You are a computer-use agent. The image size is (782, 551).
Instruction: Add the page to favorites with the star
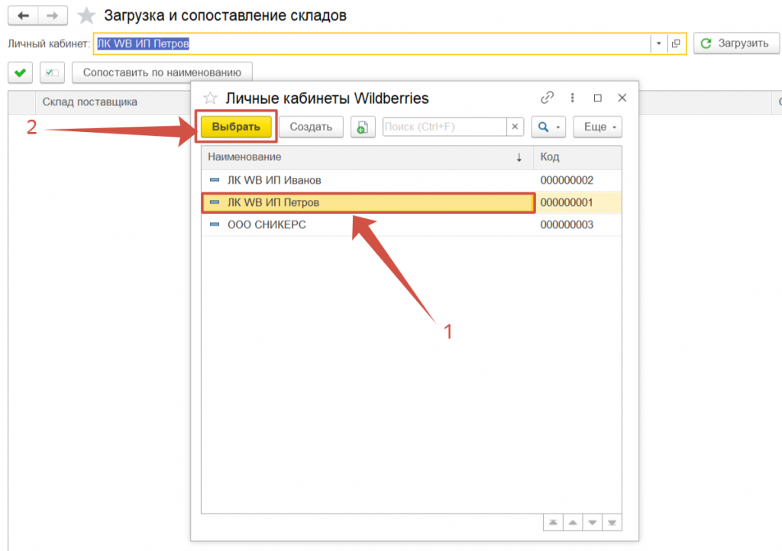point(88,15)
